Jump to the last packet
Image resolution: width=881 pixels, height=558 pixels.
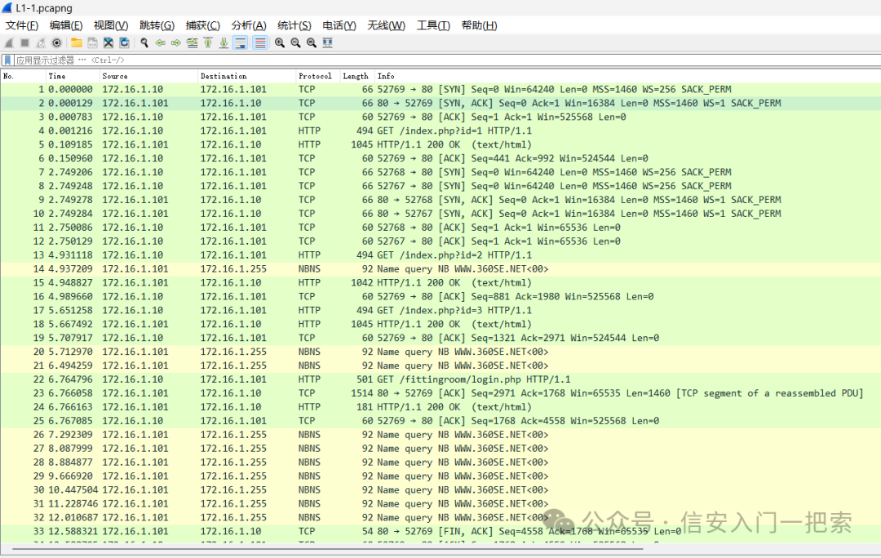pos(224,42)
